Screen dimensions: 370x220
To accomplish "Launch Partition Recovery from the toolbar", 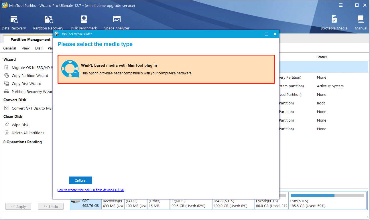I will [x=48, y=21].
